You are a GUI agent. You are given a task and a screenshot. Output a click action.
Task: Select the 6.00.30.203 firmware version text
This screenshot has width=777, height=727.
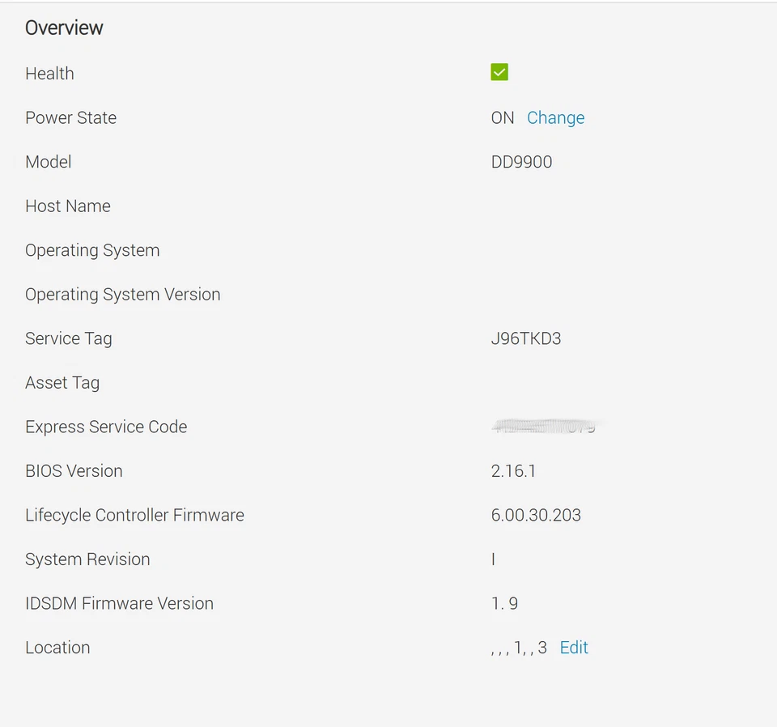536,515
